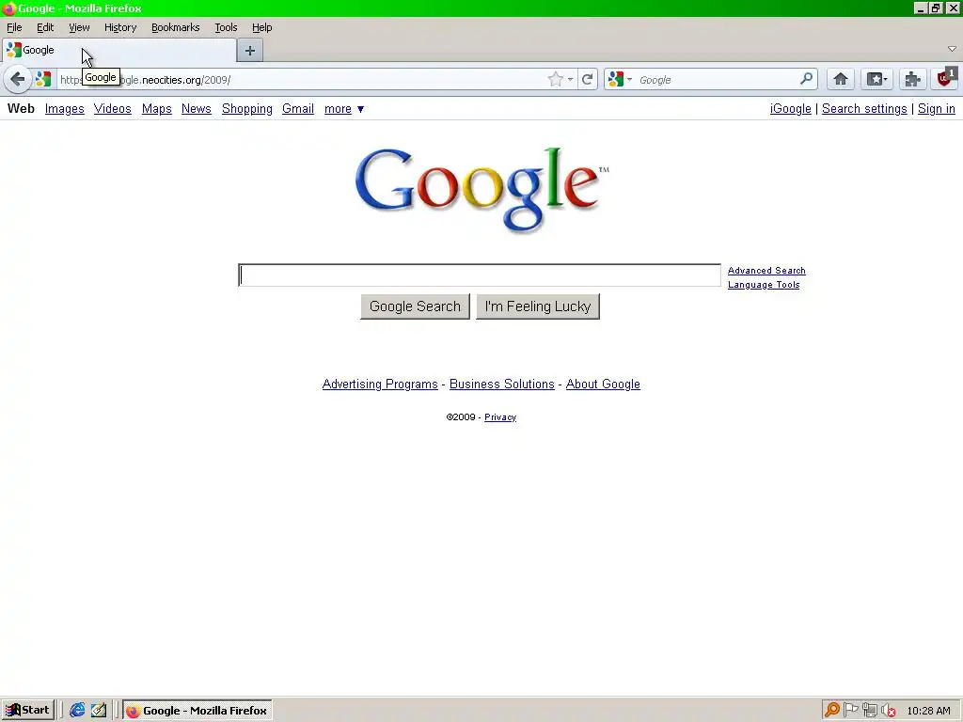963x722 pixels.
Task: Click the taskbar clock showing 10:28 AM
Action: point(928,711)
